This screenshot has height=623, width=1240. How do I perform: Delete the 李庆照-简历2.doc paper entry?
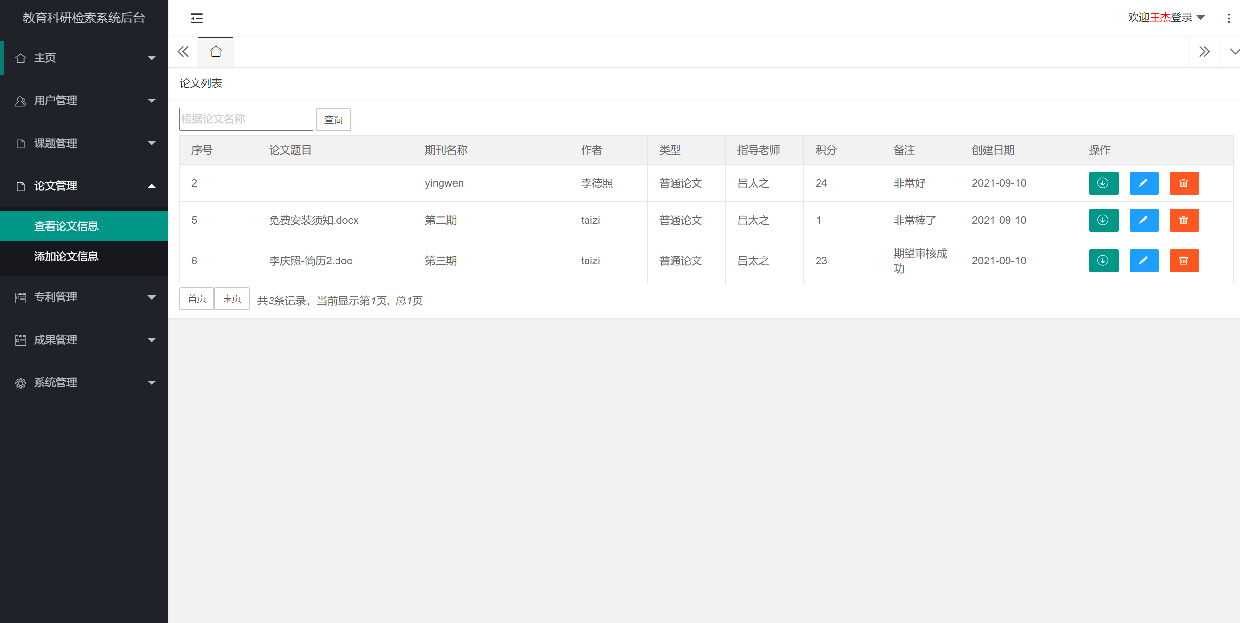pos(1184,261)
